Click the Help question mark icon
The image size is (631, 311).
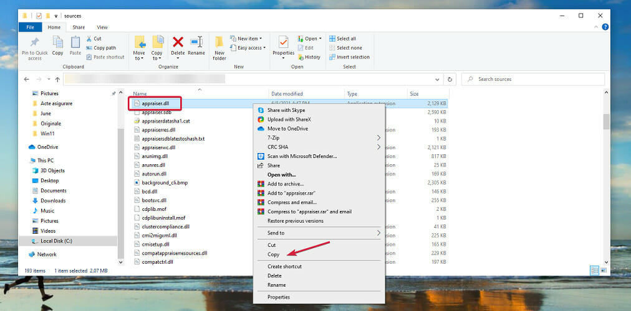605,27
